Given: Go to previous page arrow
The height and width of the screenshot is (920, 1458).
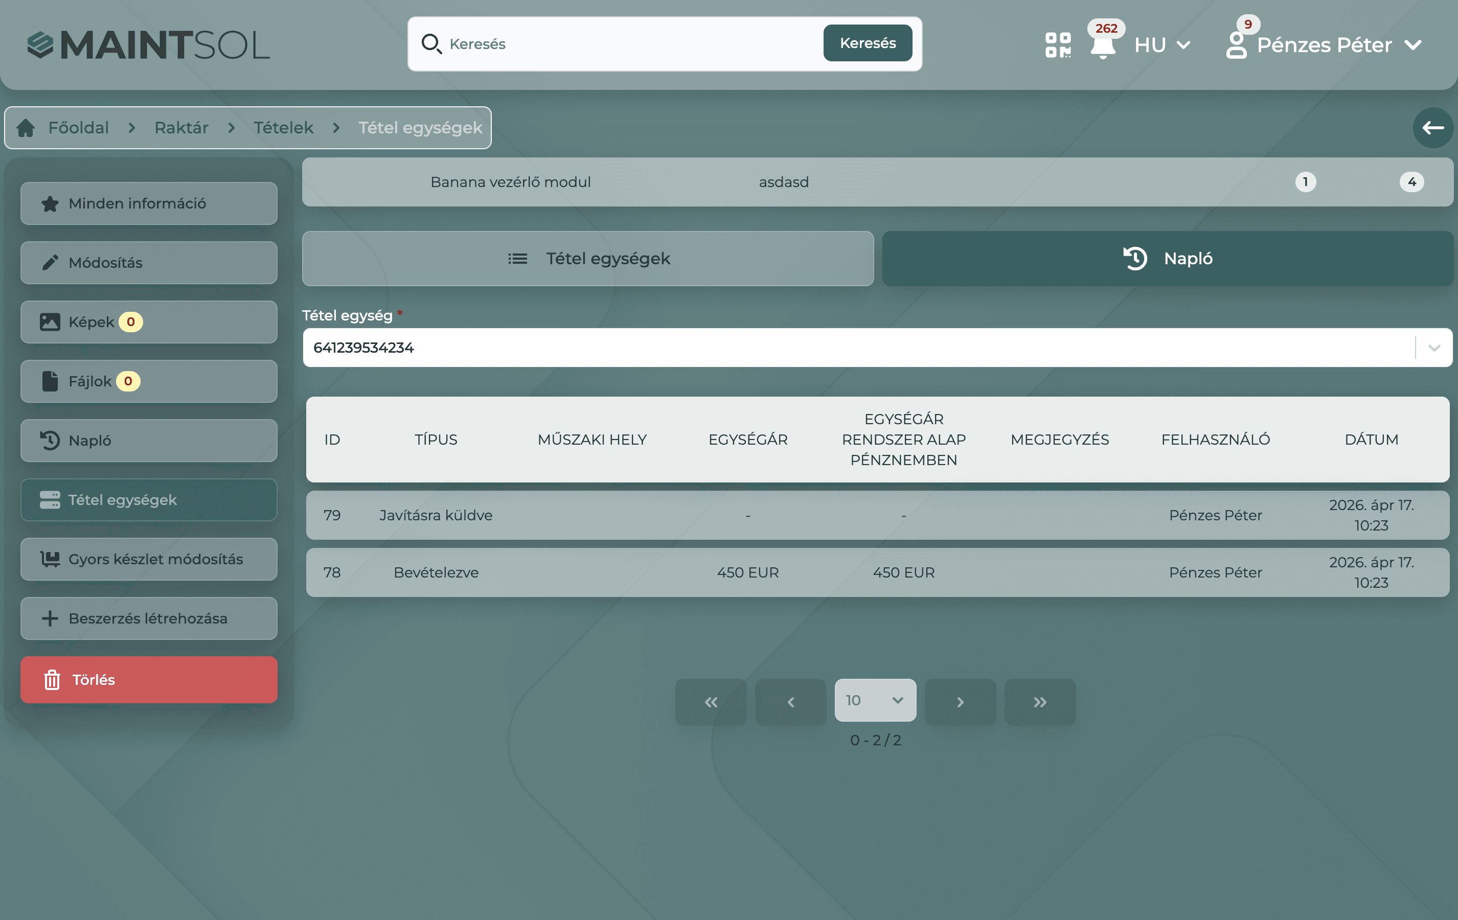Looking at the screenshot, I should click(x=790, y=701).
